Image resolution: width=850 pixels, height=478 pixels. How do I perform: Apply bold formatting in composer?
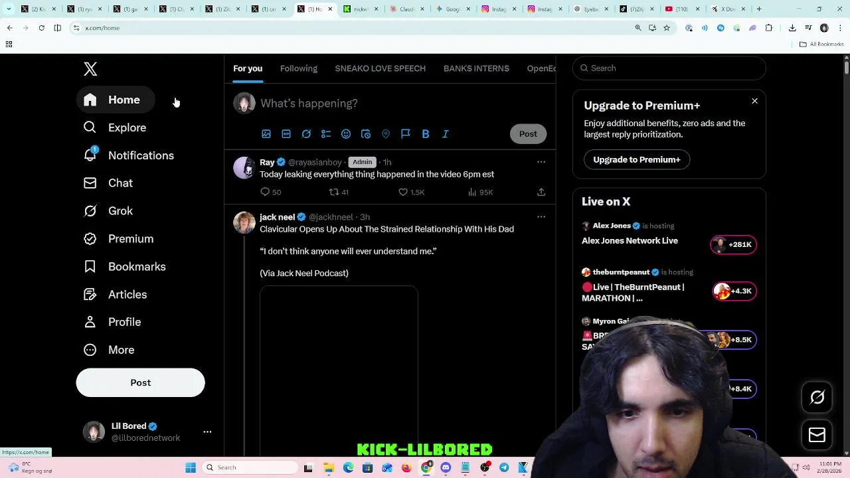click(426, 134)
